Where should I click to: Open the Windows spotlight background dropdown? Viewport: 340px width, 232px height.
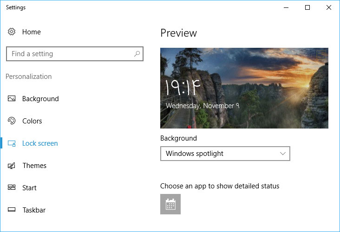tap(225, 154)
